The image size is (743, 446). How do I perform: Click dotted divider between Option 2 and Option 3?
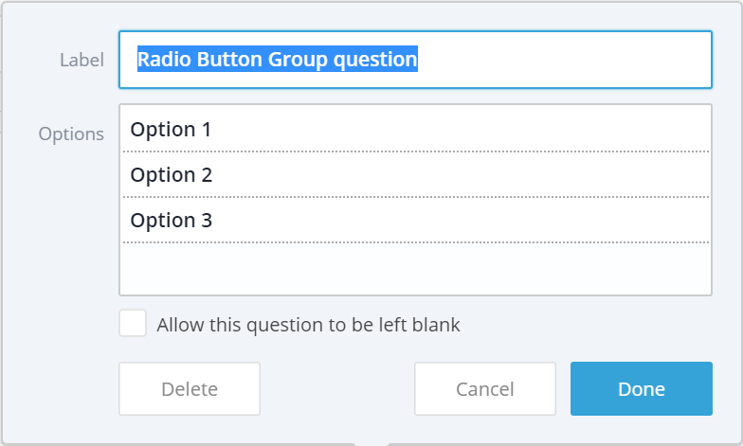click(415, 197)
